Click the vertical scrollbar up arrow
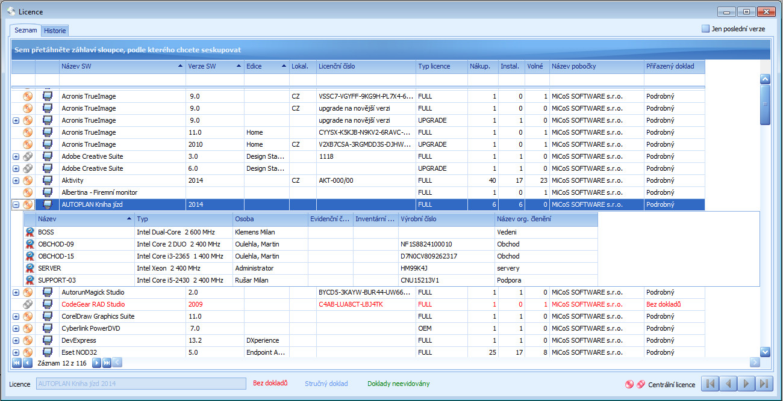Viewport: 783px width, 401px height. [765, 79]
